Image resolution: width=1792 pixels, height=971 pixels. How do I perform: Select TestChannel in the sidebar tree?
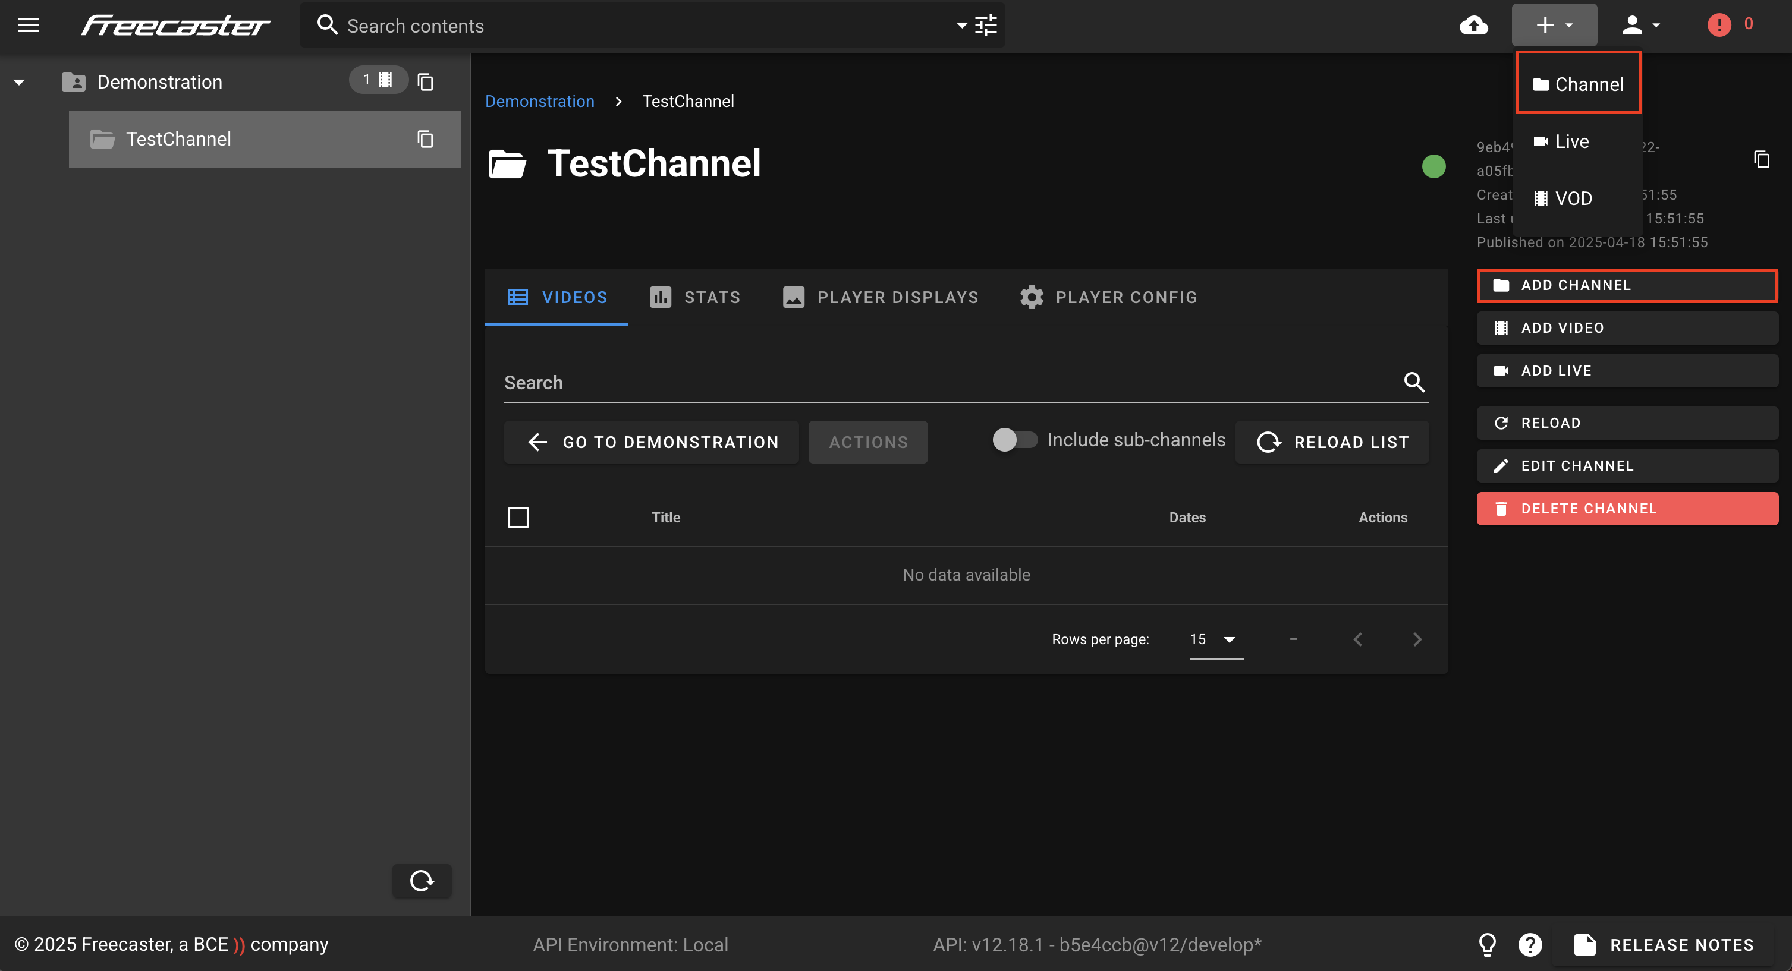click(265, 139)
